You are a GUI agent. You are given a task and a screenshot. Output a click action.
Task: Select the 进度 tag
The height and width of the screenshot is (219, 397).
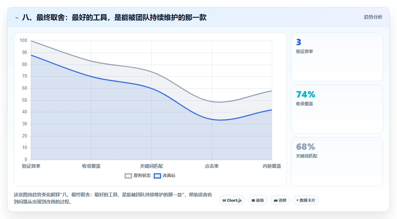coord(280,200)
